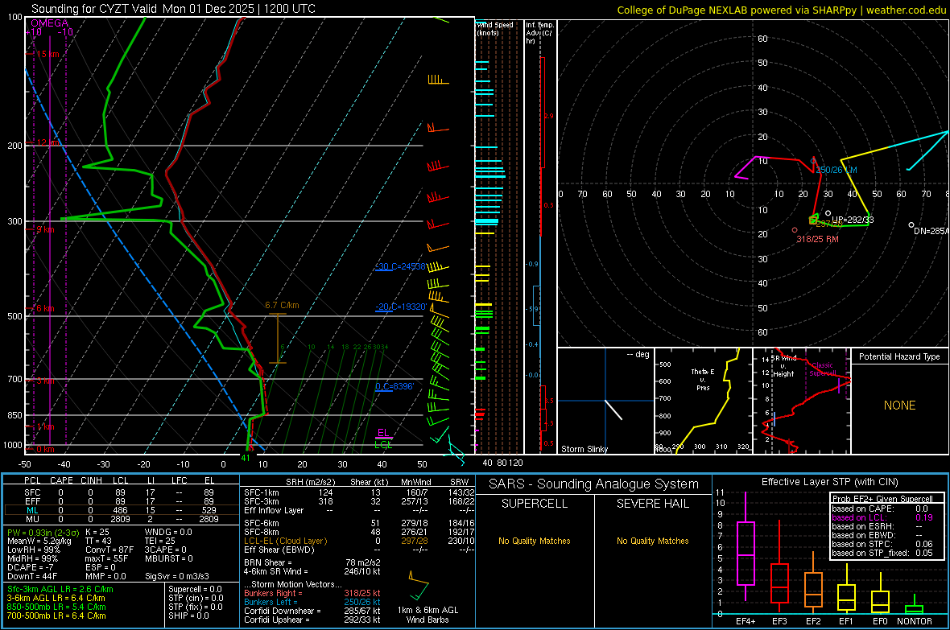Screen dimensions: 950x630
Task: Click the '15 km' height marker
Action: tap(47, 54)
